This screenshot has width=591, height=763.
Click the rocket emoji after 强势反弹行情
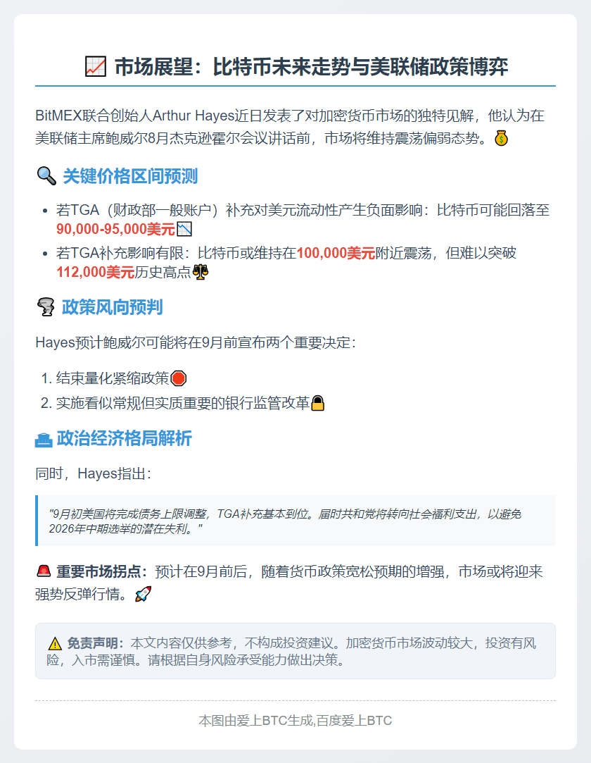(143, 594)
